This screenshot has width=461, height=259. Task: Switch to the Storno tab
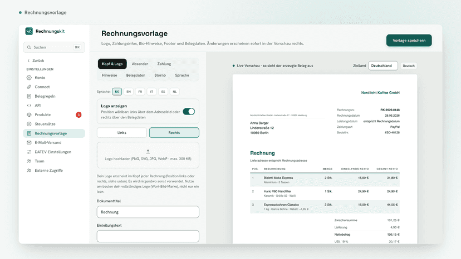pyautogui.click(x=160, y=76)
